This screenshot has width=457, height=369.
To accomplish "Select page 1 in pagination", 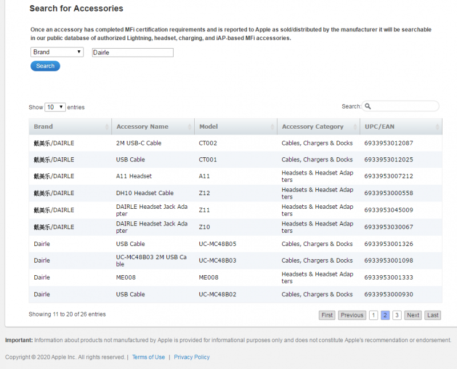I will point(373,315).
